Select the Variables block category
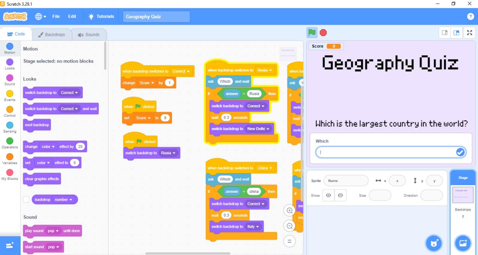478x255 pixels. click(x=10, y=159)
